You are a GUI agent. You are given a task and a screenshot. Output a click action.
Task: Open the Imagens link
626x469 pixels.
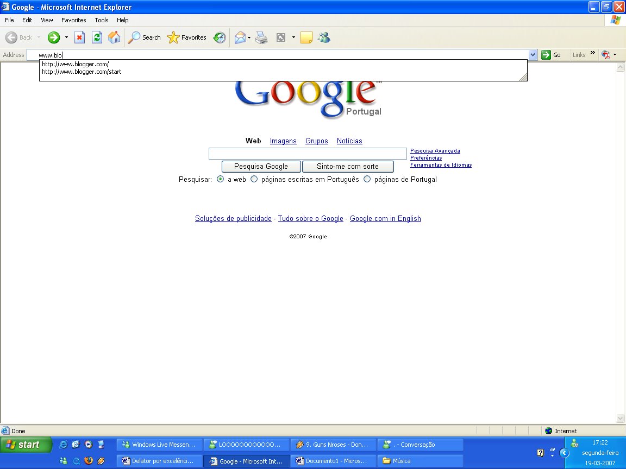tap(283, 141)
